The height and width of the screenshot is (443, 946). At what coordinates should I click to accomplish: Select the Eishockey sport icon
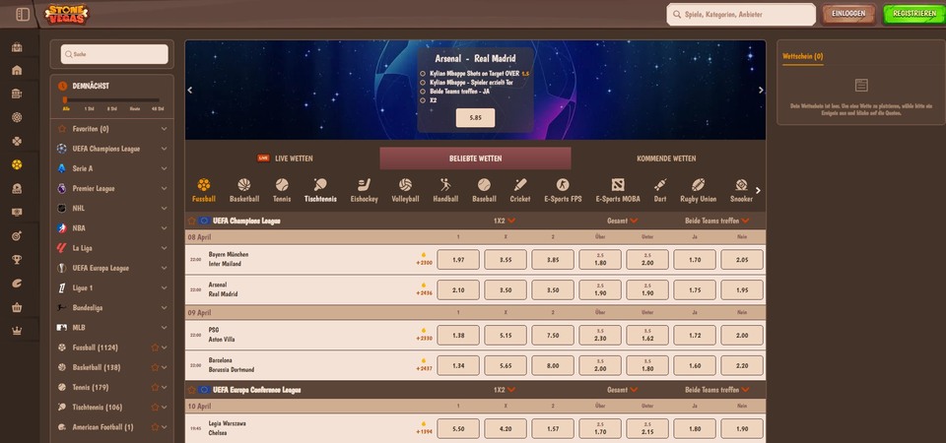[364, 185]
